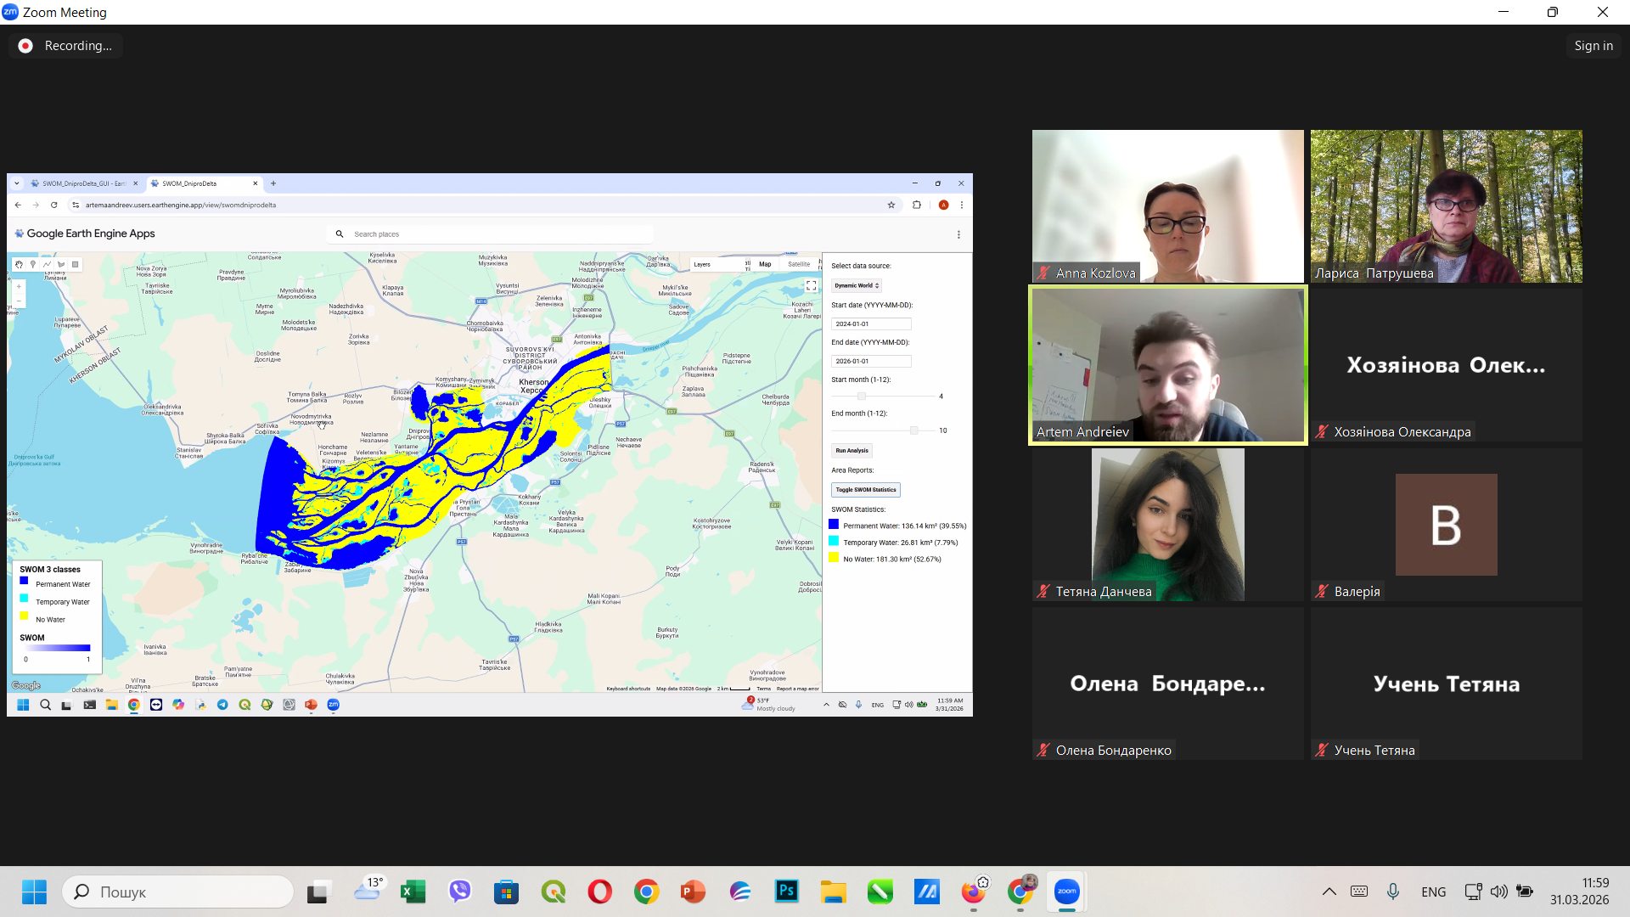Toggle the system volume icon

1498,892
